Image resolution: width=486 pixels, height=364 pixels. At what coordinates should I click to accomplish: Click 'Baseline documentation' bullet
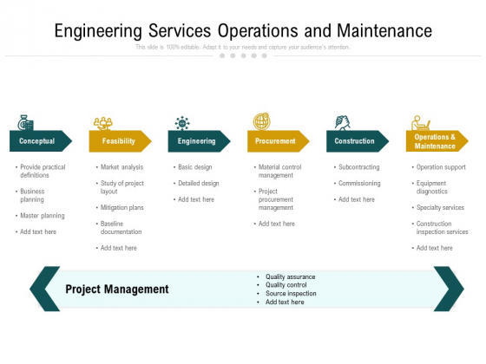pos(121,227)
